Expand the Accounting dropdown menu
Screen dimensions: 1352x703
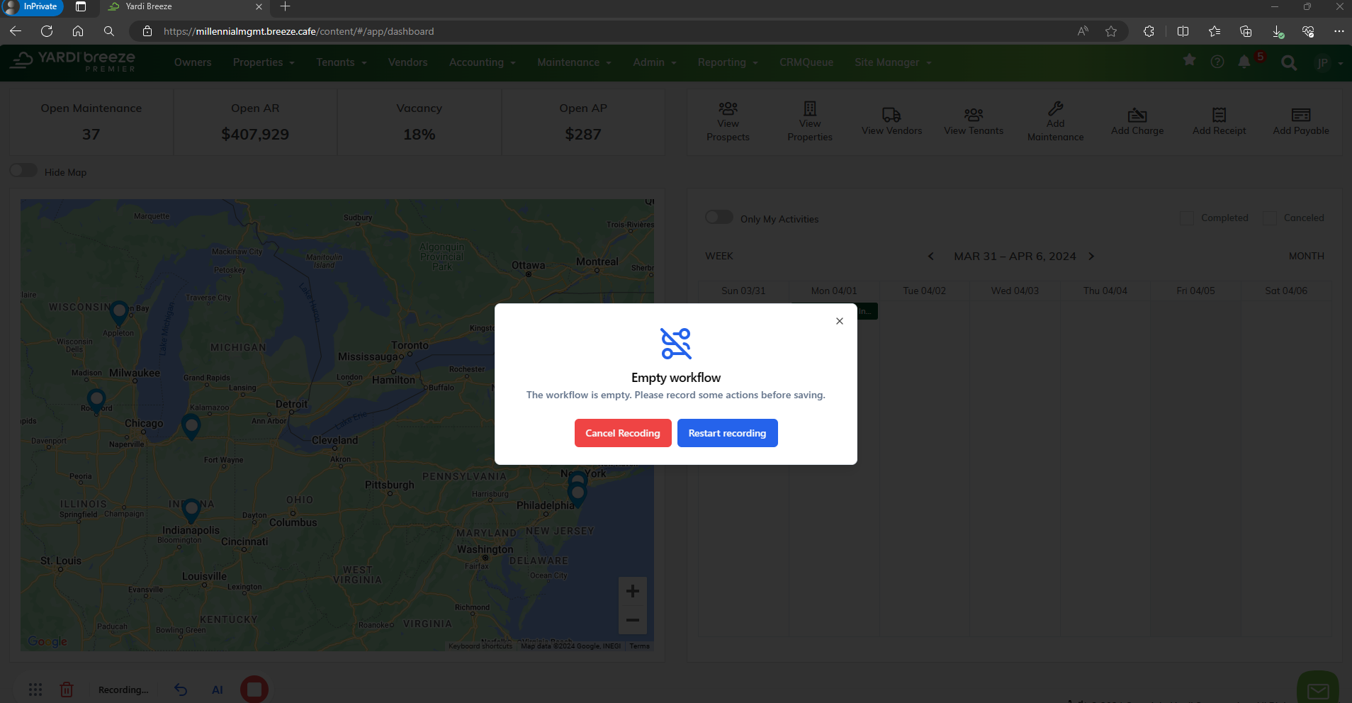(482, 62)
